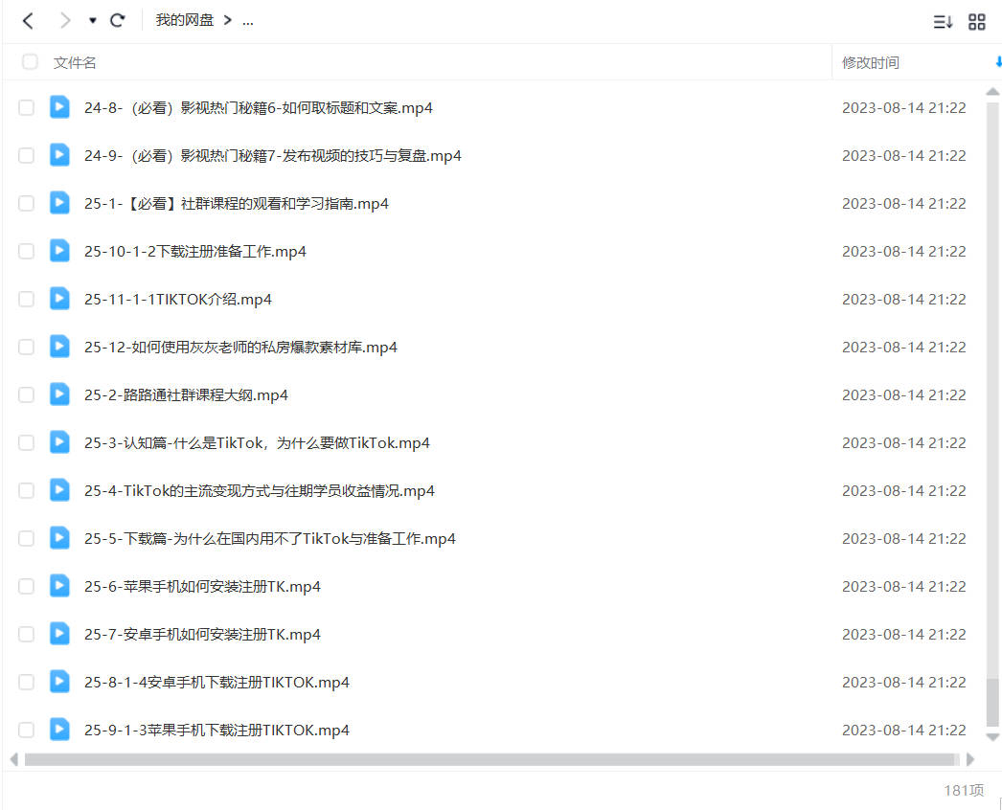Click video icon of 25-3-认知篇 file
The width and height of the screenshot is (1002, 810).
(x=59, y=442)
